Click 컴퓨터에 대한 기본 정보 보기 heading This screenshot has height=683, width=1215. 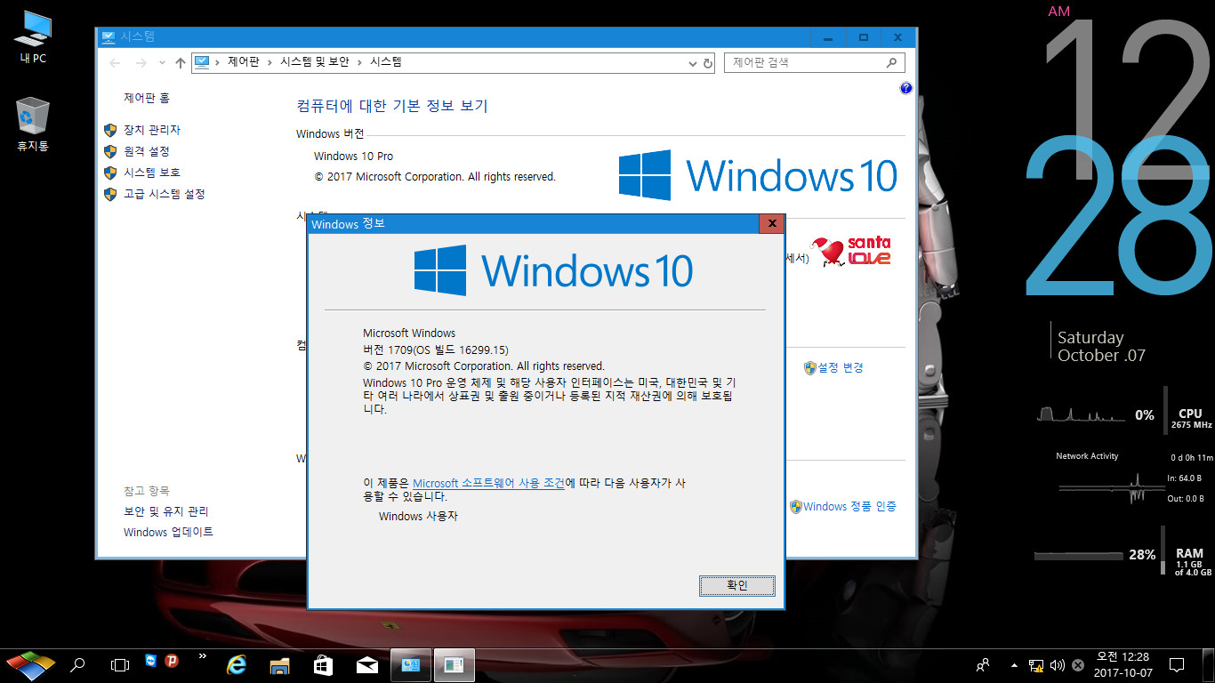click(392, 106)
